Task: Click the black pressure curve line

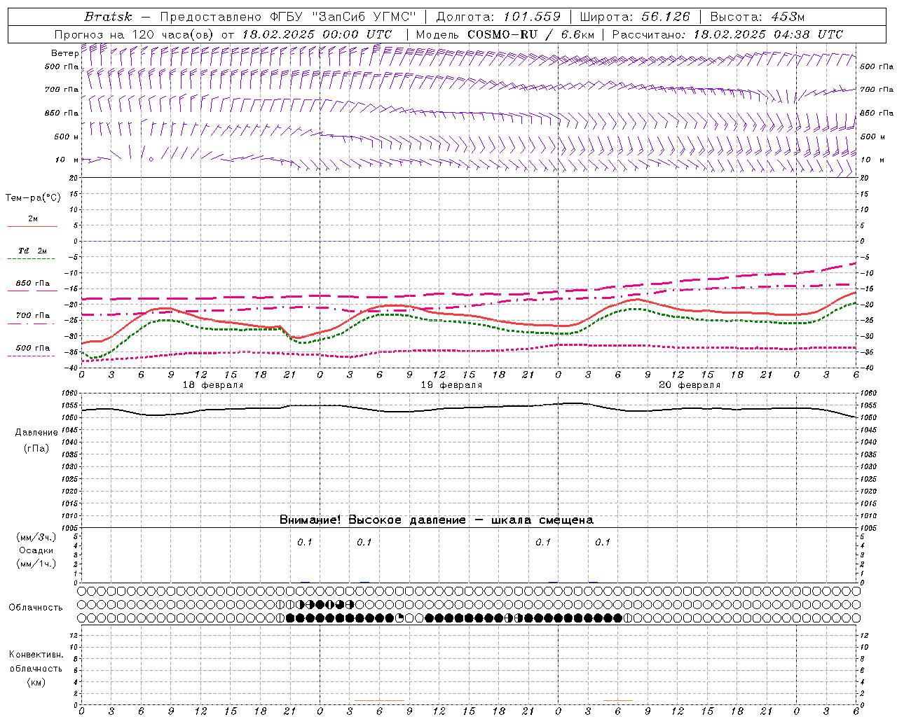Action: coord(469,408)
